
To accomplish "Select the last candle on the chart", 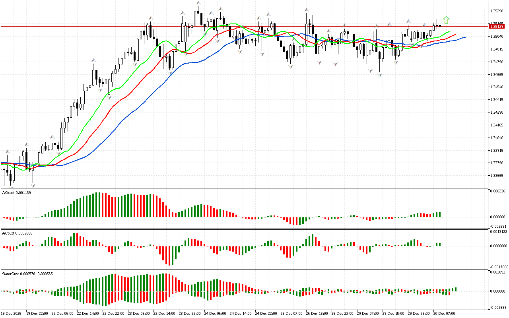I will [440, 26].
